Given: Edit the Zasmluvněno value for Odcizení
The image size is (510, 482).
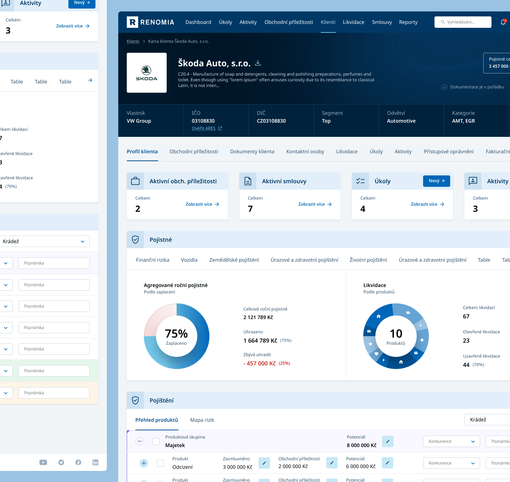Looking at the screenshot, I should (264, 463).
